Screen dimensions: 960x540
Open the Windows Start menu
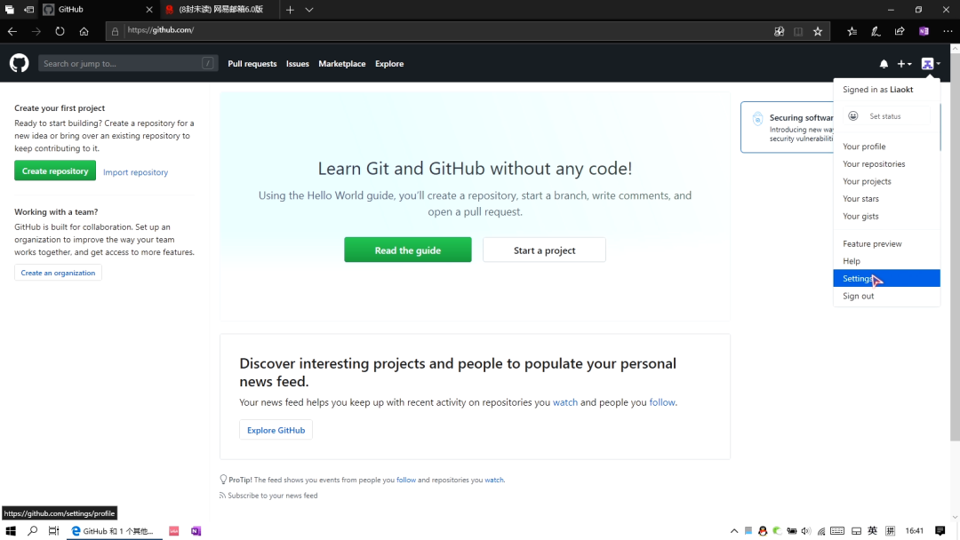click(11, 531)
